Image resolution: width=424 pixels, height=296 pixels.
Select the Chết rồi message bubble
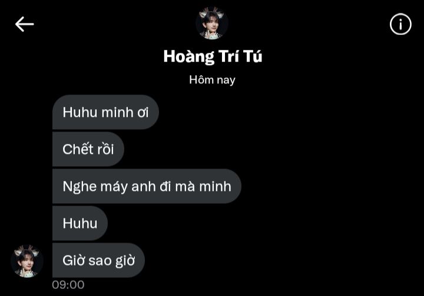click(88, 149)
